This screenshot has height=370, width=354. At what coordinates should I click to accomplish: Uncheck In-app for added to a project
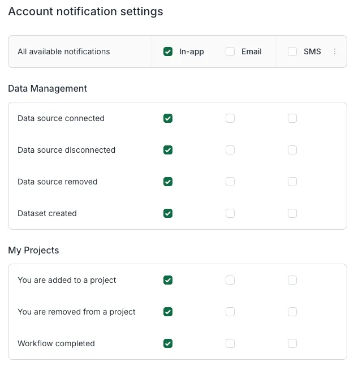point(168,280)
